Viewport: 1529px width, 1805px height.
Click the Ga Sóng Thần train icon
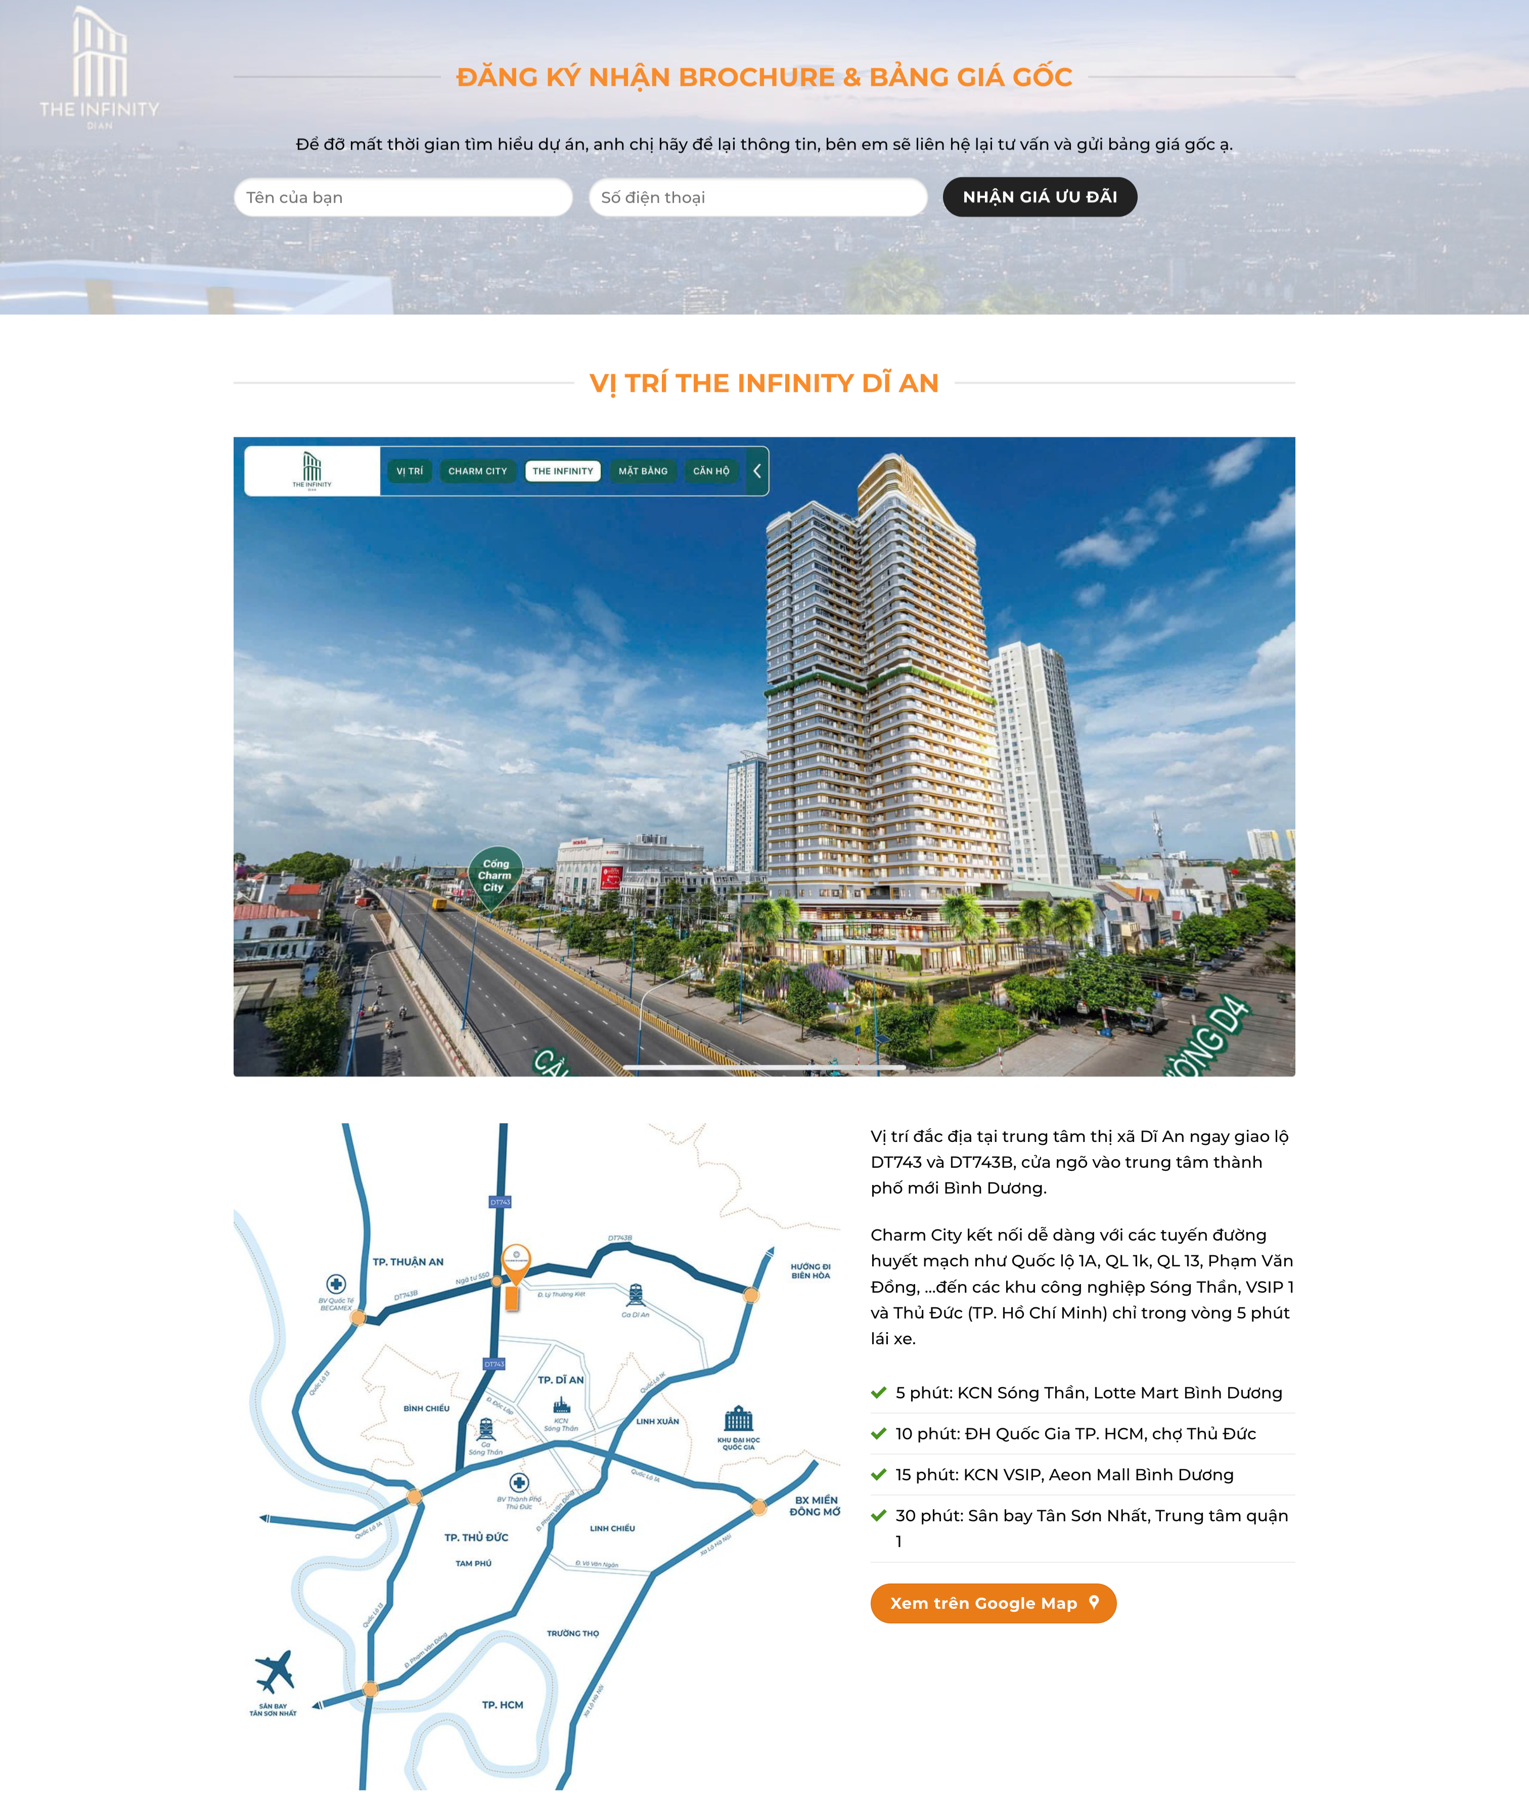pos(485,1428)
